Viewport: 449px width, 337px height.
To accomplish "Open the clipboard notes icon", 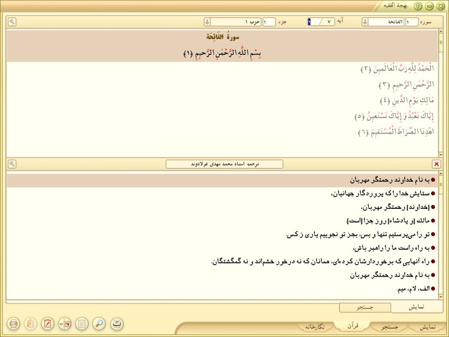I will pyautogui.click(x=47, y=324).
